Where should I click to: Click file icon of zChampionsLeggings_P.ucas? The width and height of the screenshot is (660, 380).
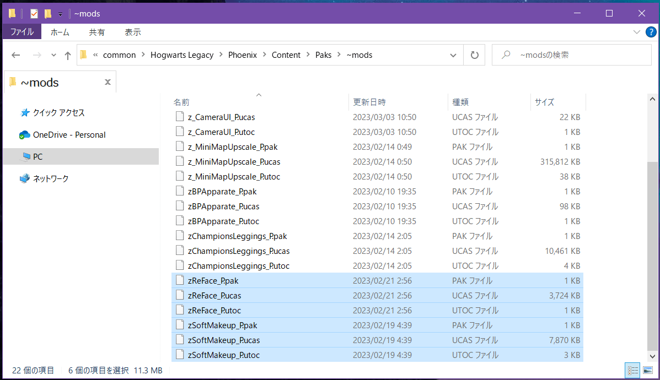click(x=180, y=251)
